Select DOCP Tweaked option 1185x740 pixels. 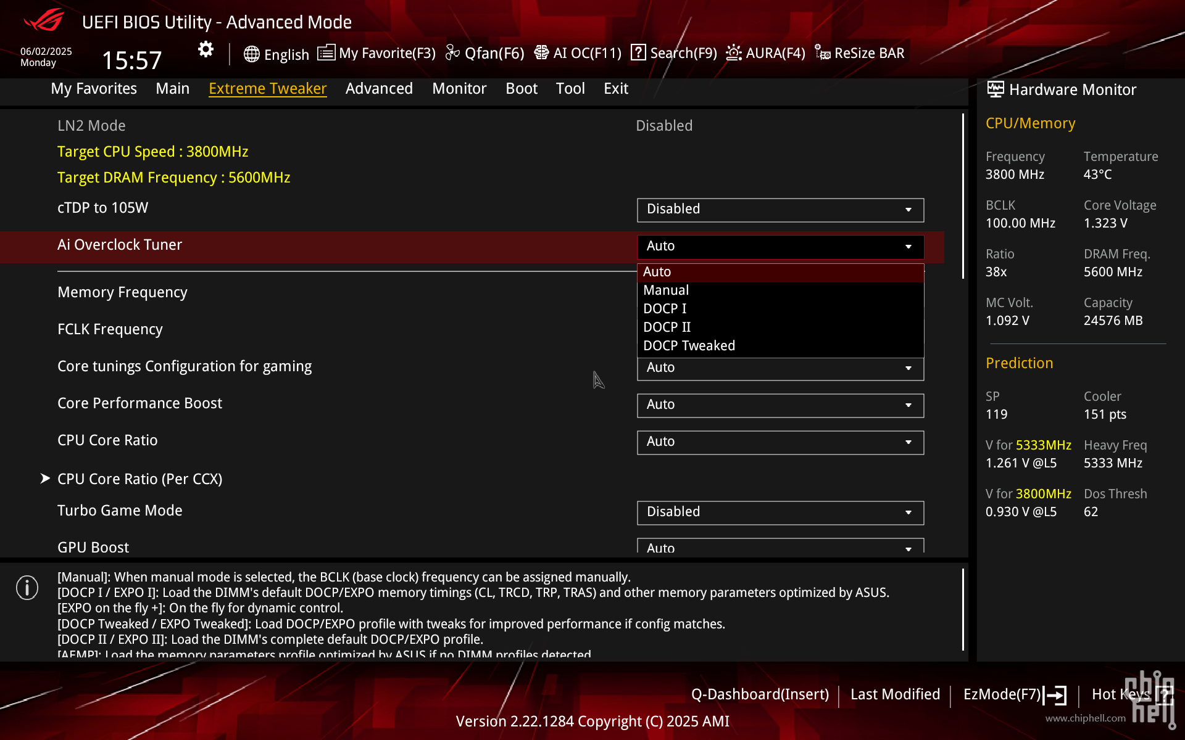click(780, 346)
